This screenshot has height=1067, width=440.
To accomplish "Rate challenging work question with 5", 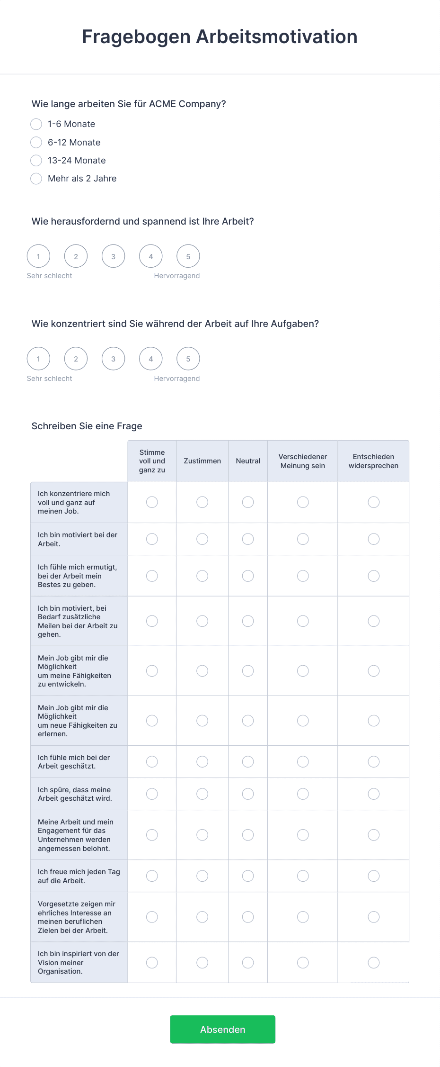I will point(188,256).
